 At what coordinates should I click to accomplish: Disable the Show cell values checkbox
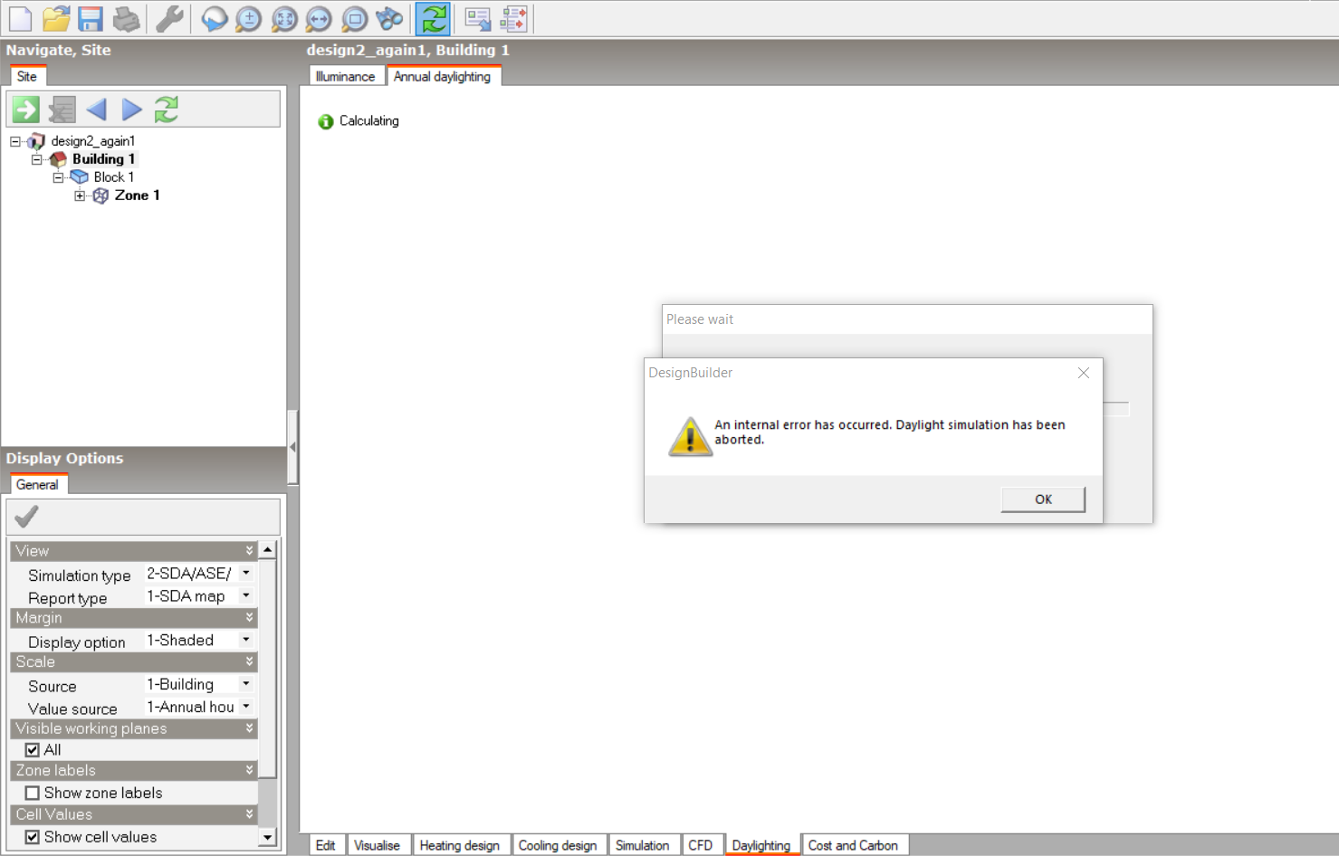click(x=33, y=837)
